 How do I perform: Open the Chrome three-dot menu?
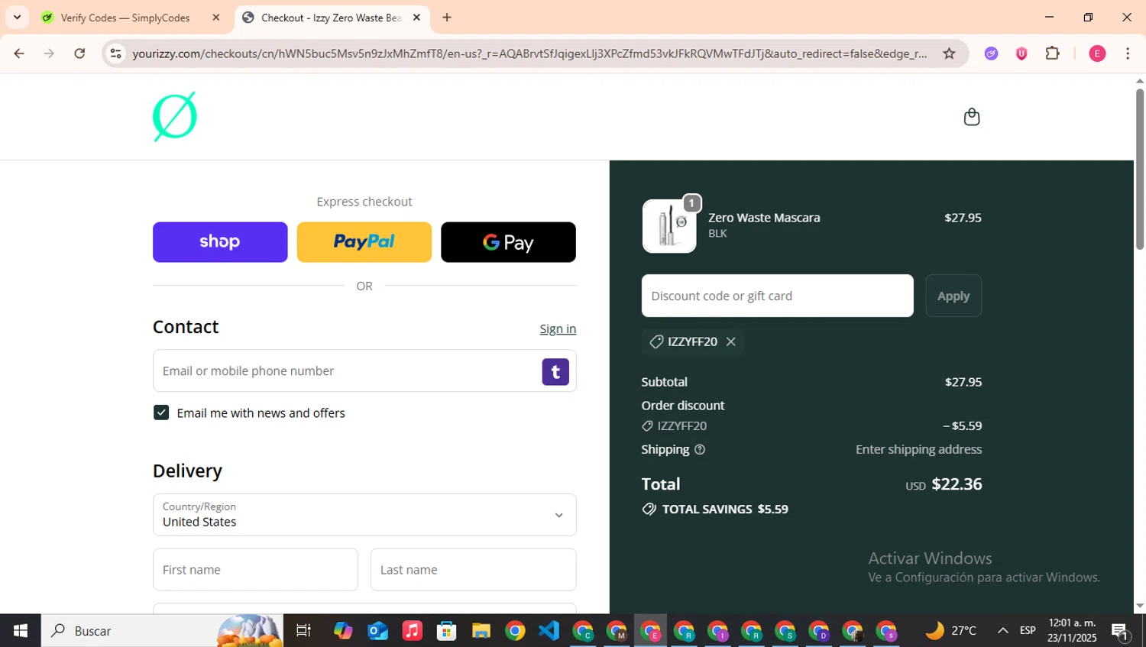(1128, 53)
